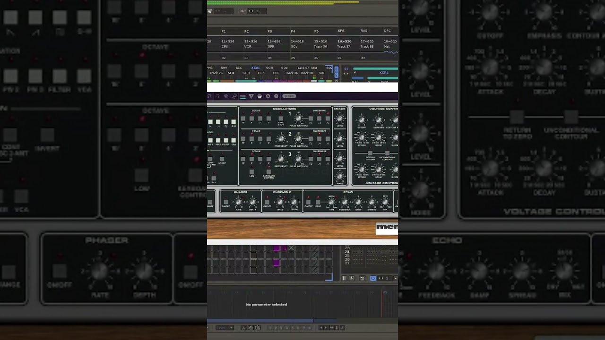Select the P5 track header
This screenshot has height=340, width=605.
pos(316,31)
